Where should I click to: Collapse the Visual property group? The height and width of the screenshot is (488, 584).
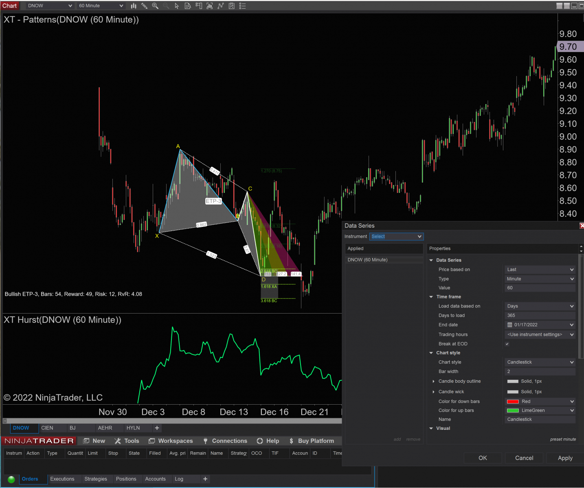click(431, 429)
